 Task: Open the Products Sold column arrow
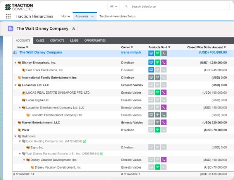pos(169,47)
